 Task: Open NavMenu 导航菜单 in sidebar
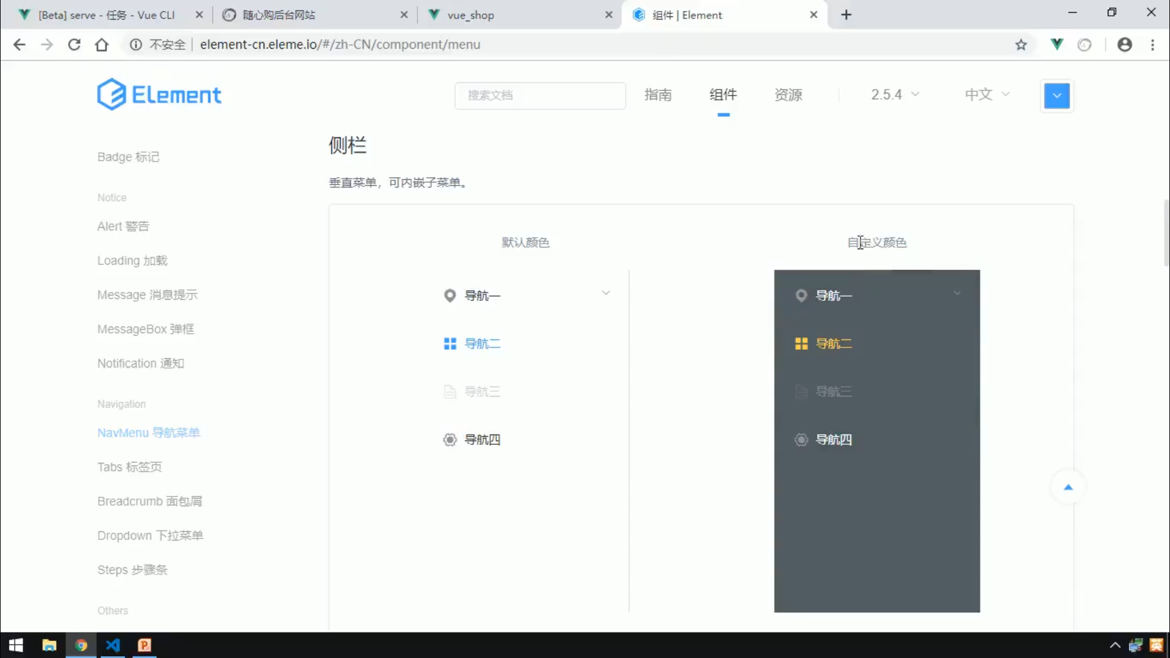click(x=149, y=433)
